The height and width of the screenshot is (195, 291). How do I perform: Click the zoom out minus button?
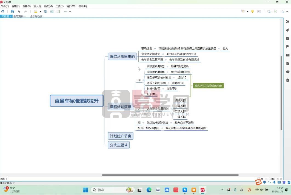(x=266, y=179)
